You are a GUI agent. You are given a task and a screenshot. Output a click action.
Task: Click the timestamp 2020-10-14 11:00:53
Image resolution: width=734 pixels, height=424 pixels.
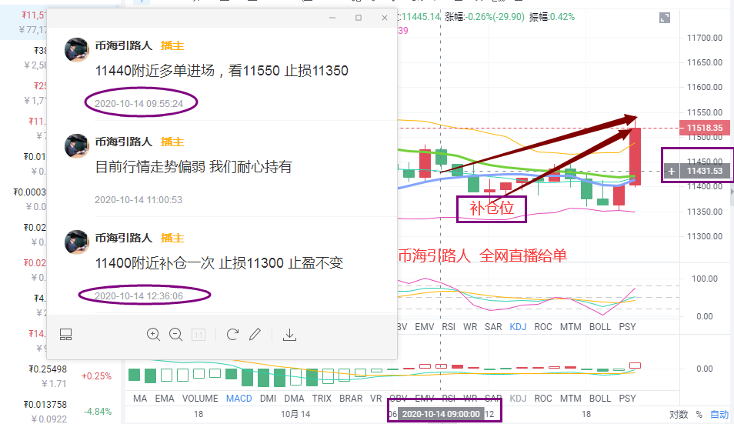tap(138, 200)
